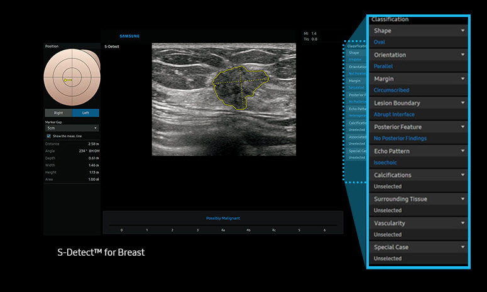Click the 'Possibly Malignant' result label
The height and width of the screenshot is (292, 487).
(x=222, y=218)
